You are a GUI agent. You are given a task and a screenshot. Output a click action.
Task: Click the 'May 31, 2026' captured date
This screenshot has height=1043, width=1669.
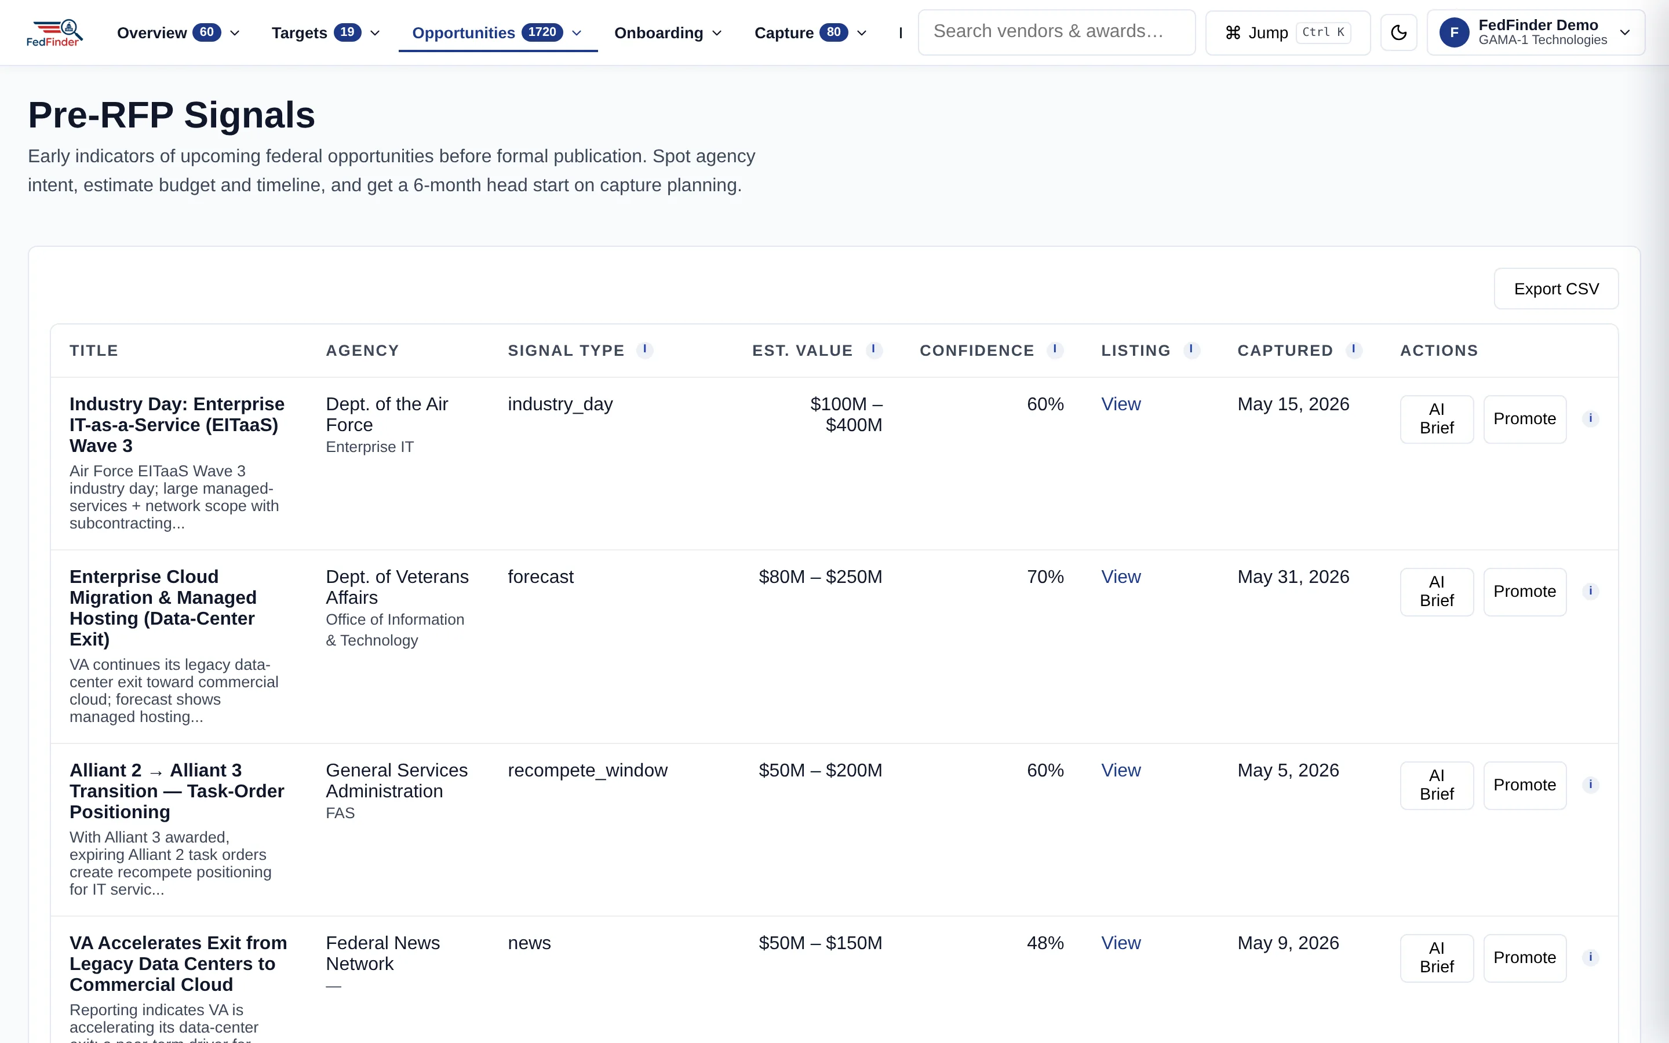pyautogui.click(x=1293, y=577)
